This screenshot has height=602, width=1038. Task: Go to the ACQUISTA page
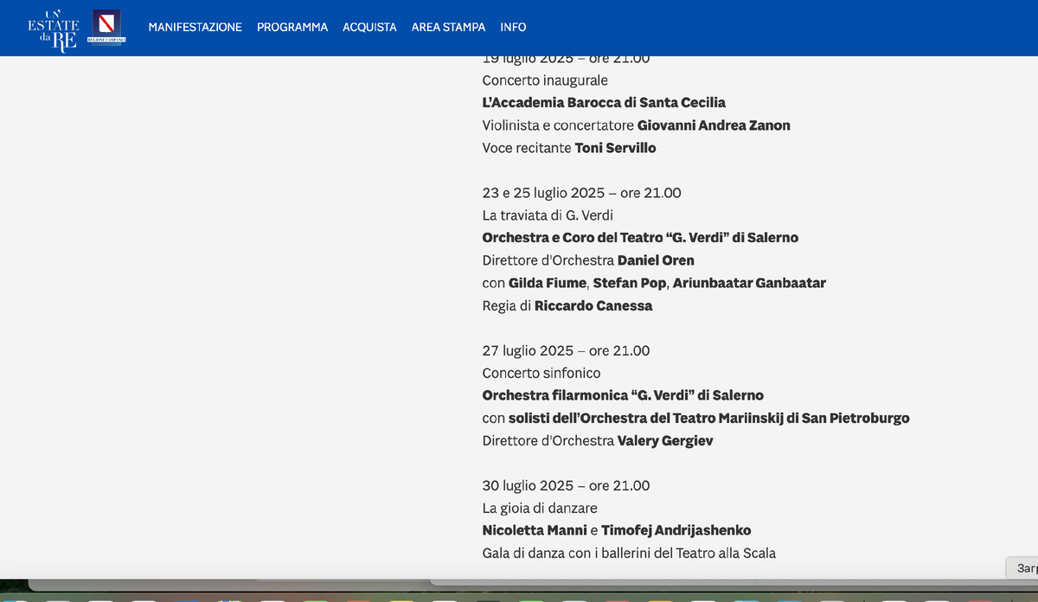point(369,28)
